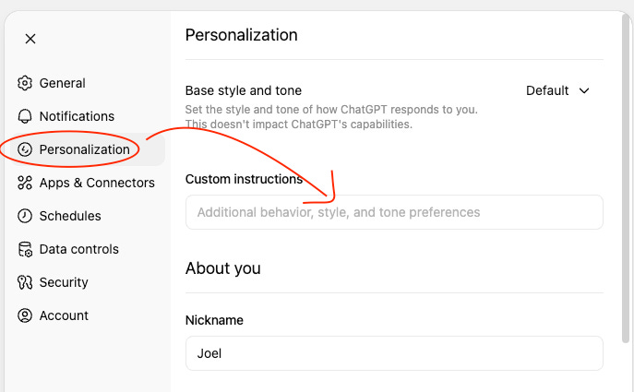The width and height of the screenshot is (634, 392).
Task: Click the vertical scrollbar on the right
Action: click(x=628, y=184)
